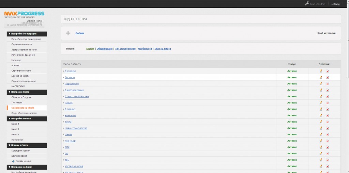The width and height of the screenshot is (349, 173).
Task: Open 'Други обекти на картата'
Action: pyautogui.click(x=24, y=113)
